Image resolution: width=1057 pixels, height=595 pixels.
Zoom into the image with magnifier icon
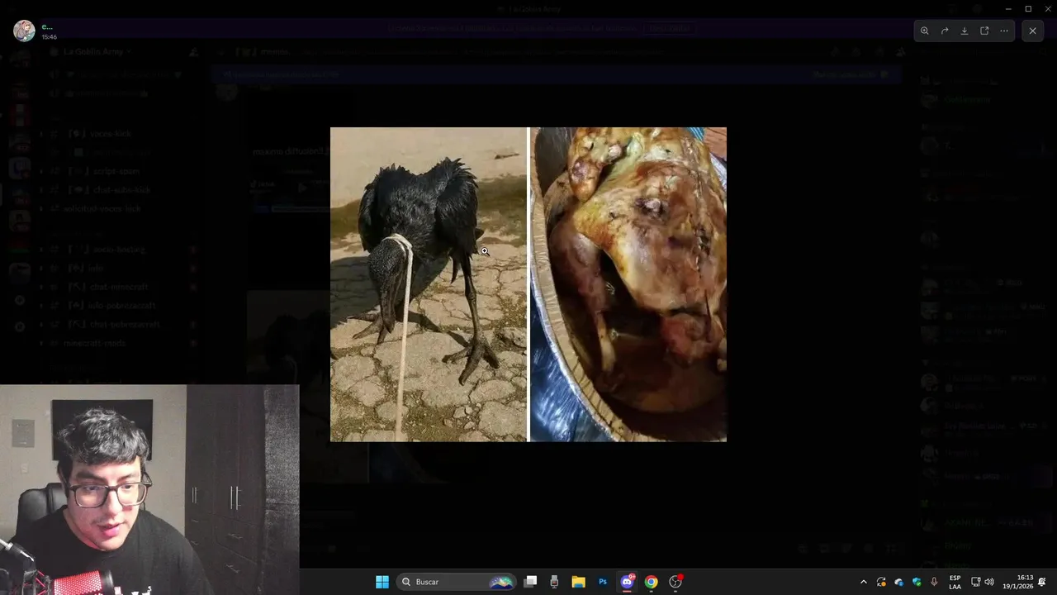(x=925, y=31)
